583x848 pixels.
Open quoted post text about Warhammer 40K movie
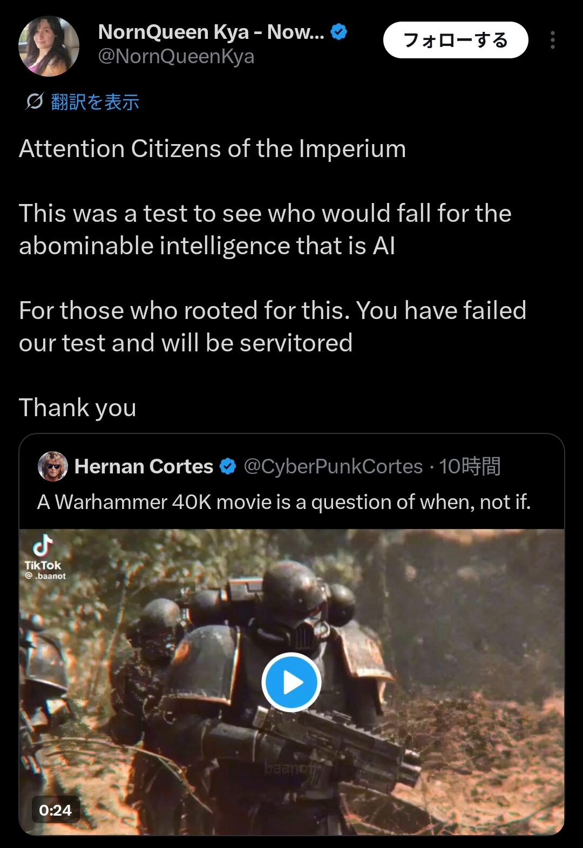284,502
